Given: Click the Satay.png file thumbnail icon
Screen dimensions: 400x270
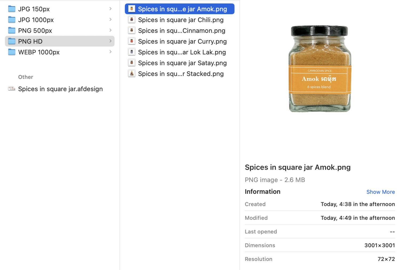Looking at the screenshot, I should (x=131, y=63).
